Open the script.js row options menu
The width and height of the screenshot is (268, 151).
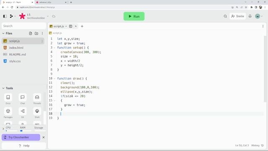[x=42, y=41]
